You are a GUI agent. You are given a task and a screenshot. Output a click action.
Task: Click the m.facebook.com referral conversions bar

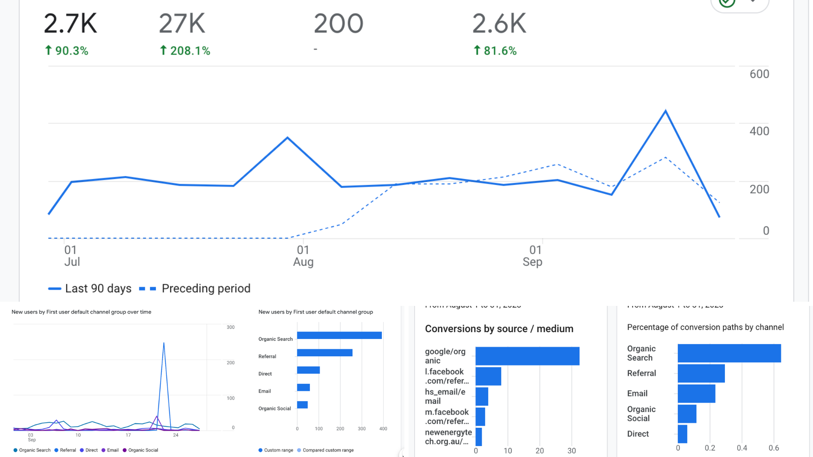pos(480,417)
